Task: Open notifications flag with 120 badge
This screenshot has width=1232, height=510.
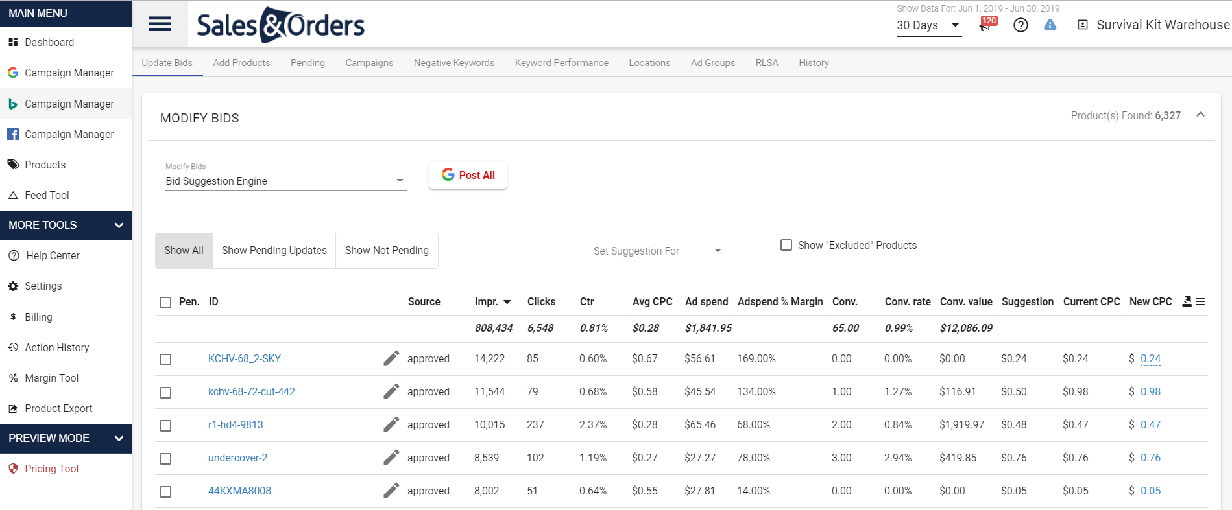Action: (x=987, y=24)
